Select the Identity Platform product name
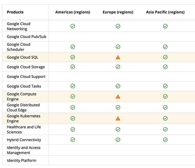Viewport: 195px width, 168px height. point(22,160)
